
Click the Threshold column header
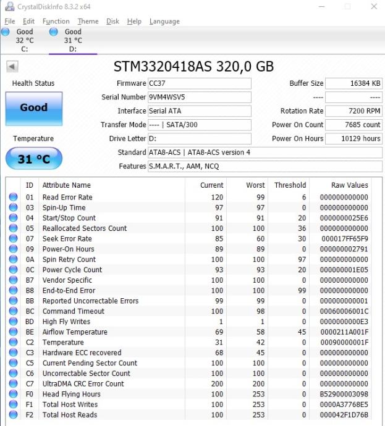point(289,185)
